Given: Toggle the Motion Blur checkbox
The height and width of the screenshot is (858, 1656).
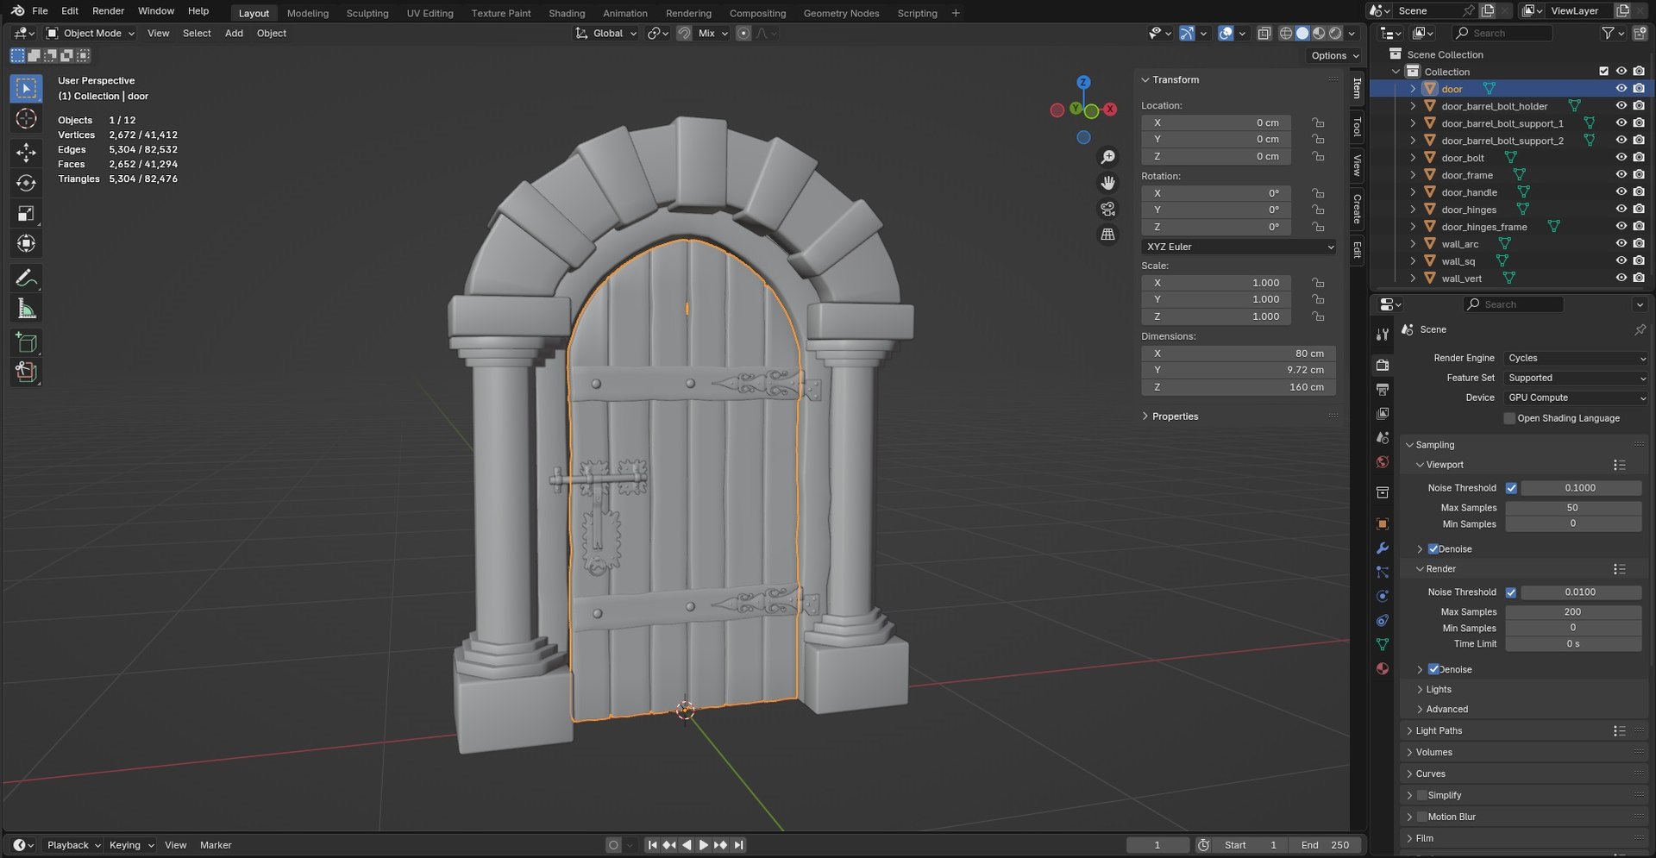Looking at the screenshot, I should 1422,817.
